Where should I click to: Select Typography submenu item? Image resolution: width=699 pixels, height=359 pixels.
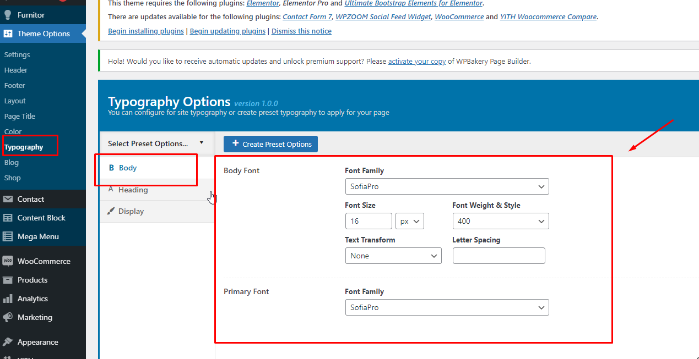click(x=24, y=147)
